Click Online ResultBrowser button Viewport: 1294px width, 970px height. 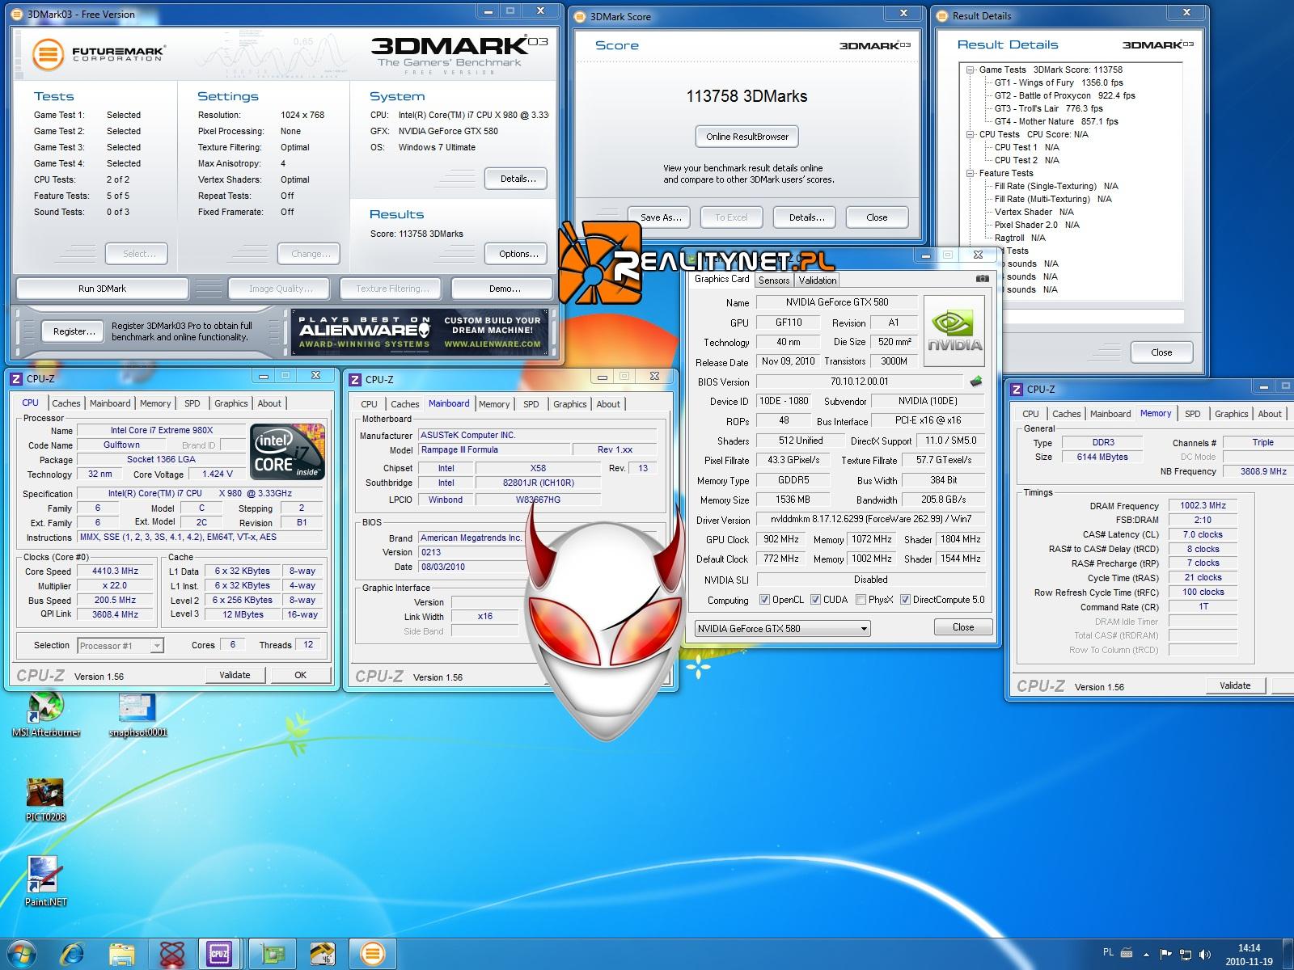point(747,137)
